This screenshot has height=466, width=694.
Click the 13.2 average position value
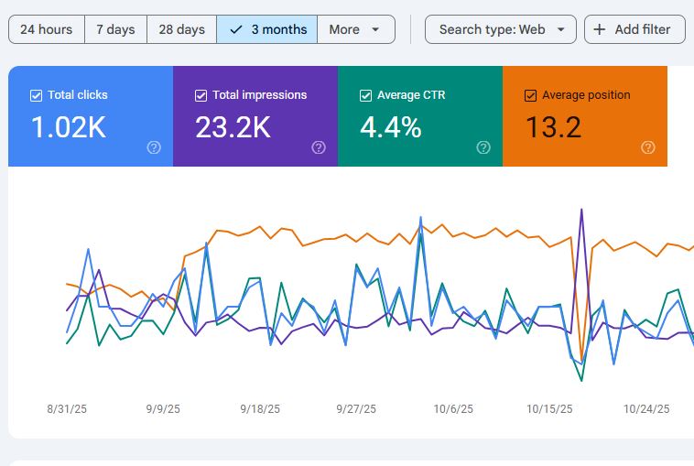553,127
